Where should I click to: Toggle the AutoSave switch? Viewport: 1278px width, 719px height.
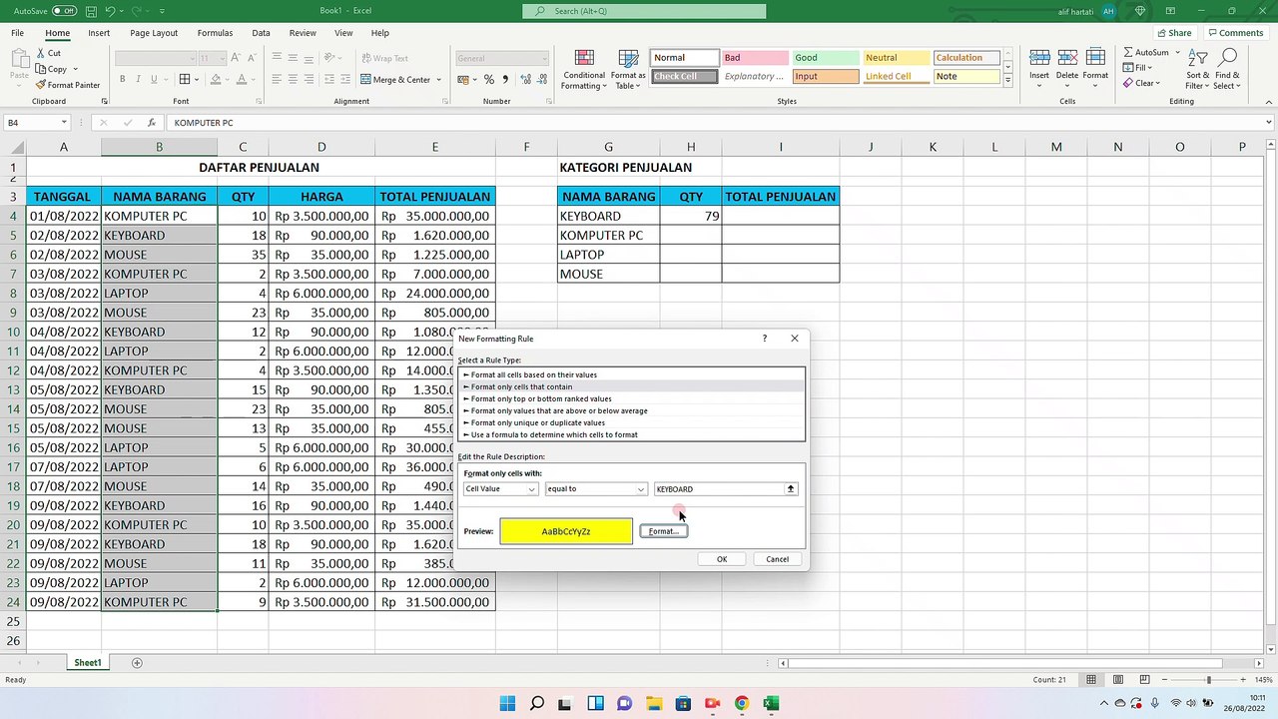(x=64, y=11)
